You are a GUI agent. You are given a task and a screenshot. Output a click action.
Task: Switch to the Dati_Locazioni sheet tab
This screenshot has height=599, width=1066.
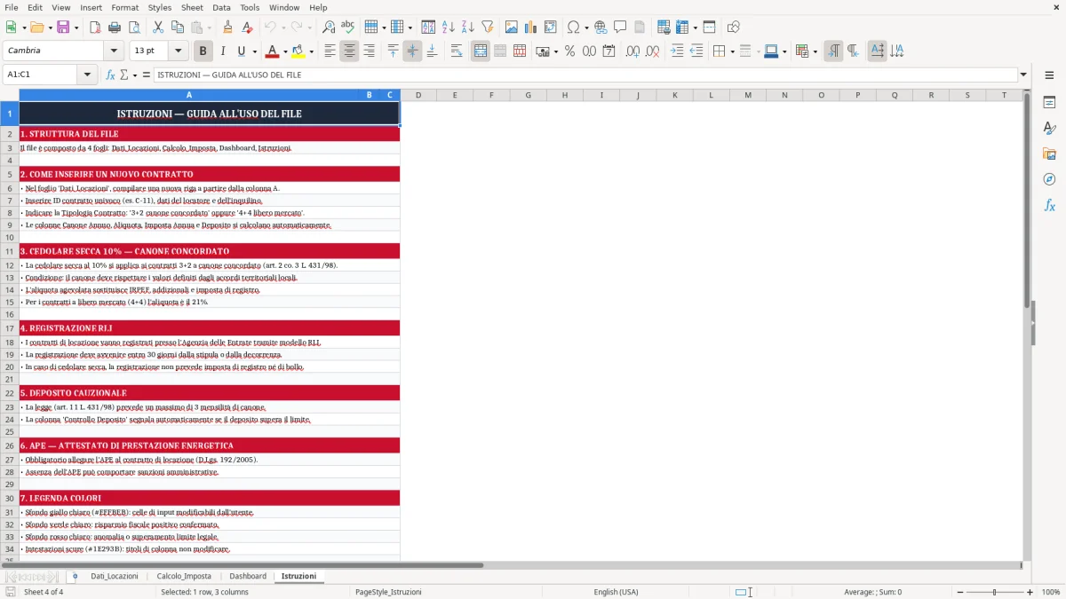point(115,576)
